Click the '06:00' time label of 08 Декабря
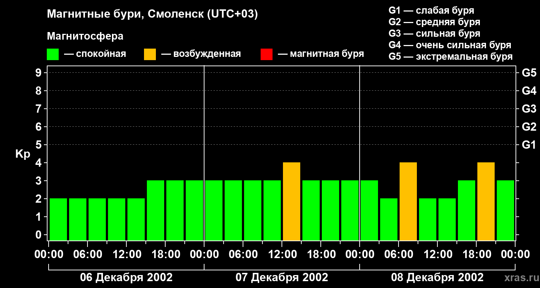This screenshot has height=288, width=540. click(399, 255)
